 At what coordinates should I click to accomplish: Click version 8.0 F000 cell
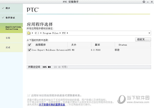tap(95, 50)
